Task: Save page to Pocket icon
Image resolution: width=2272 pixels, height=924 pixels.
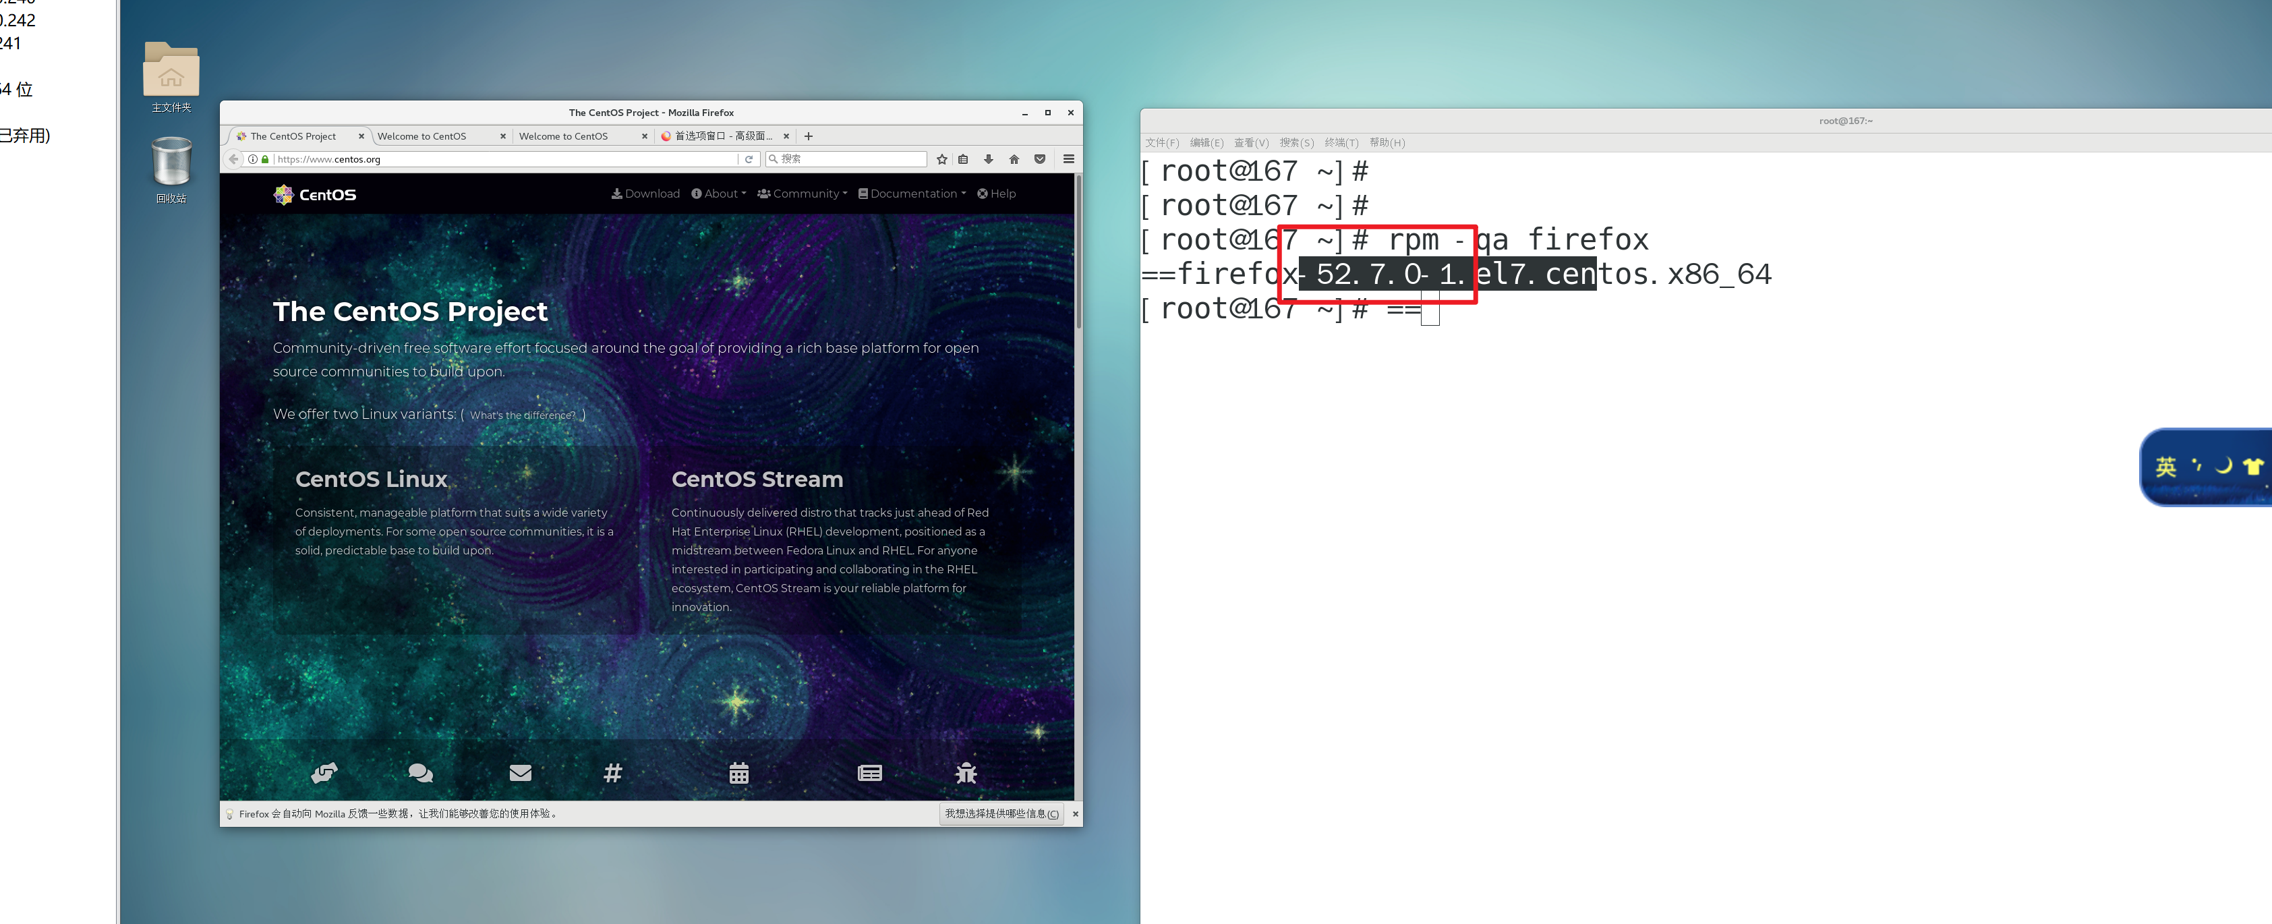Action: pyautogui.click(x=1040, y=160)
